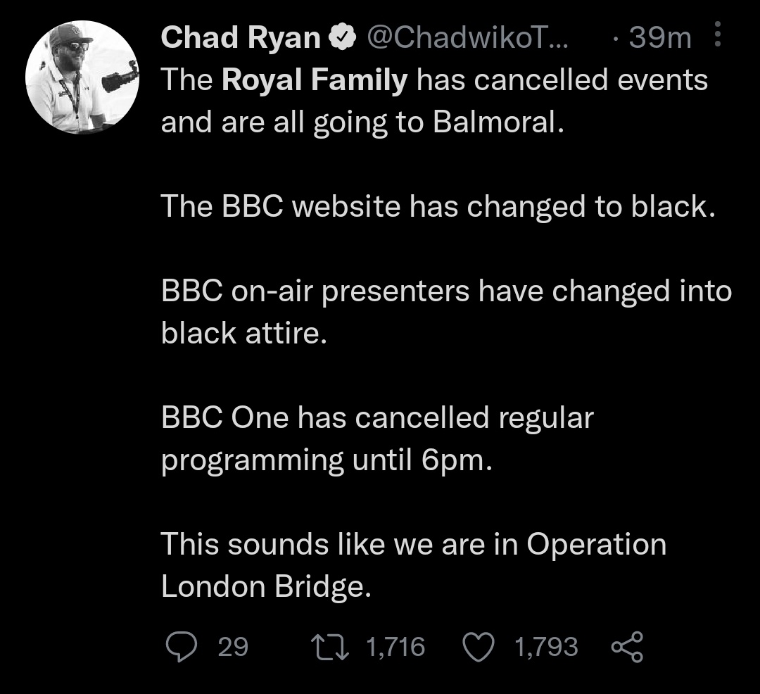The width and height of the screenshot is (760, 694).
Task: Like the tweet with heart icon
Action: tap(479, 648)
